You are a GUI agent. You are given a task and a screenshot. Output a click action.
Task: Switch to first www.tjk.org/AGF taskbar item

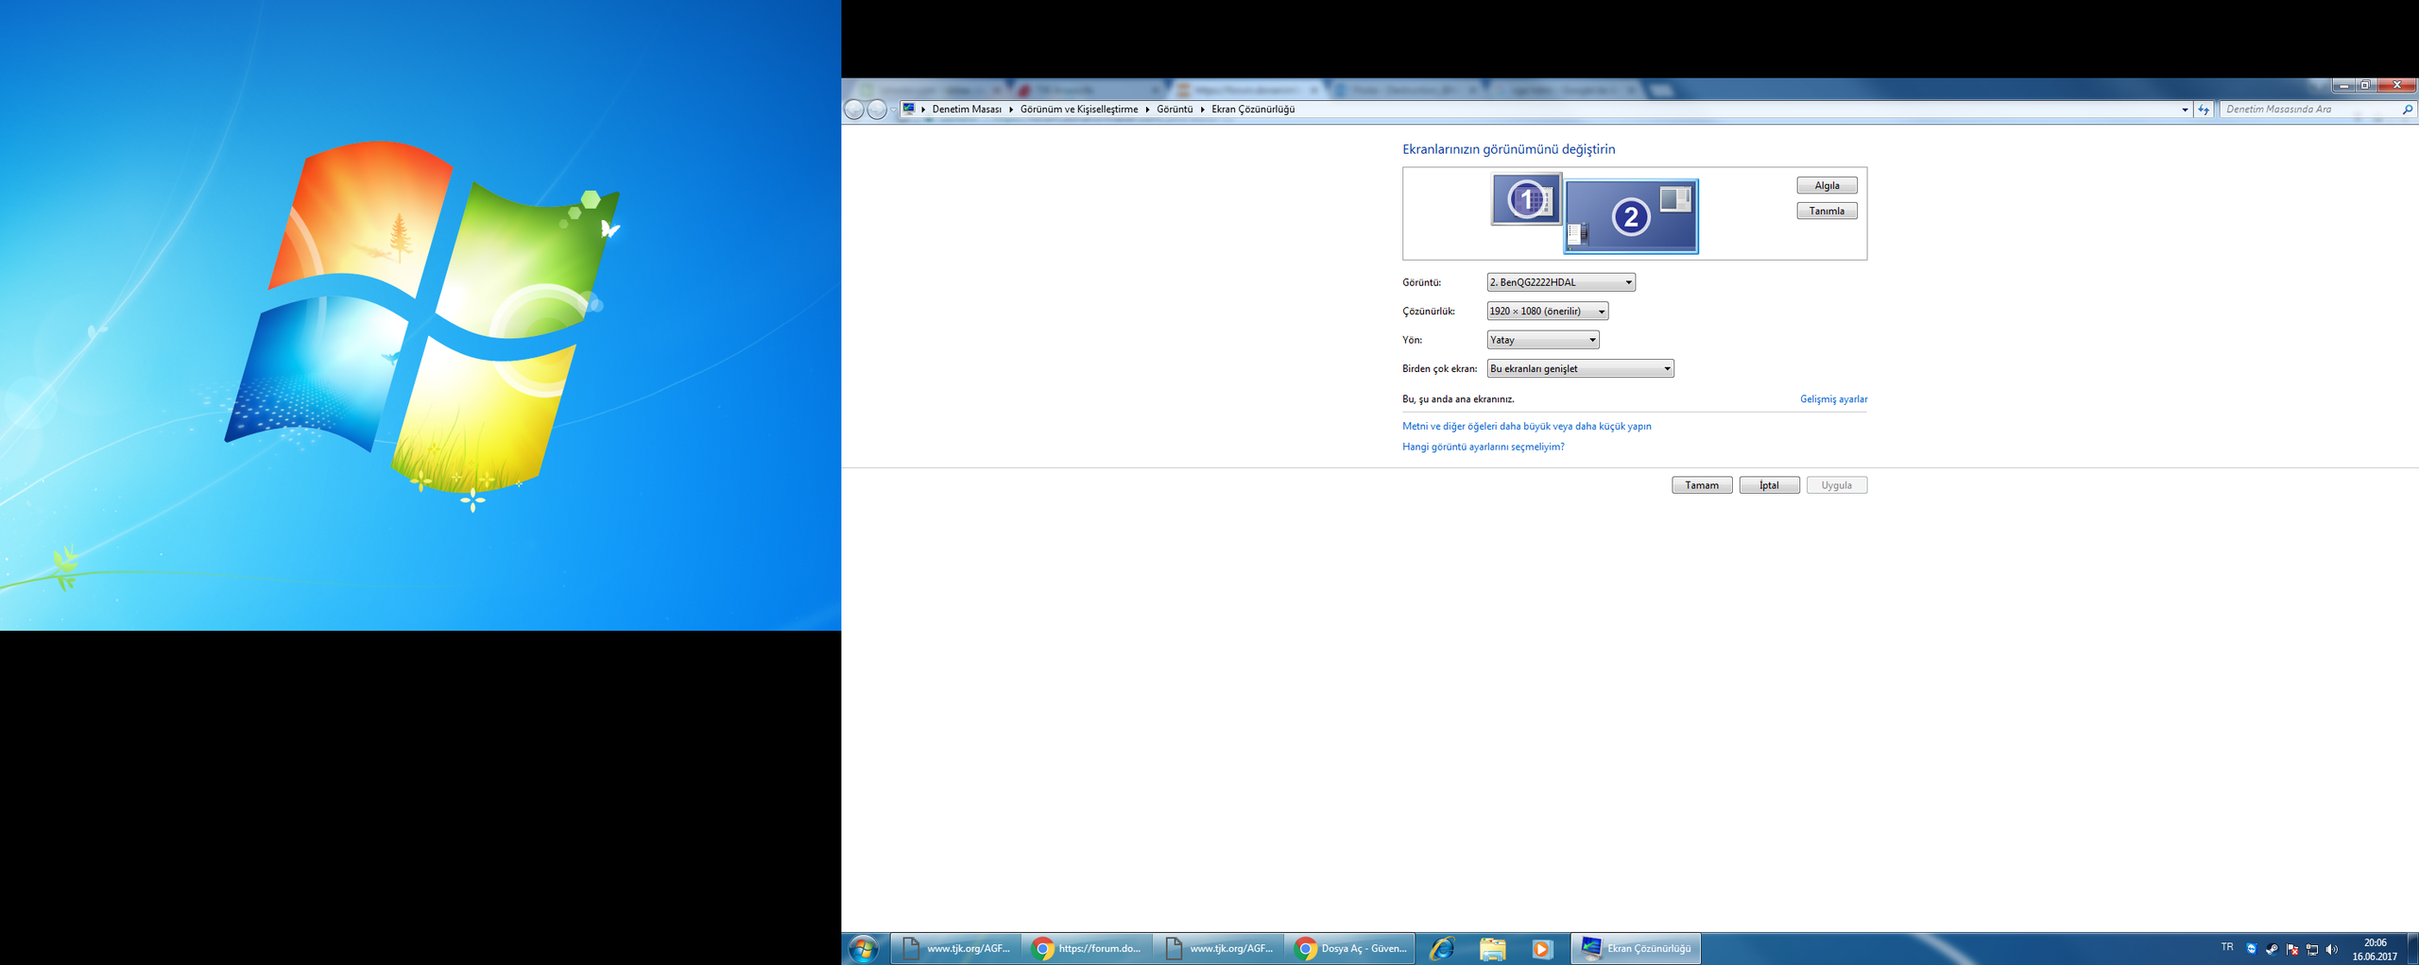[955, 949]
